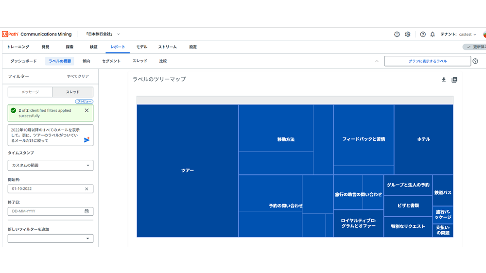Click the gray treemap header bar
The height and width of the screenshot is (273, 486).
coord(295,100)
